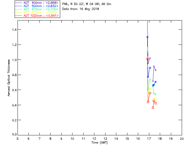Viewport: 187px width, 150px height.
Task: Click the x-axis tick label 12
Action: coord(94,139)
